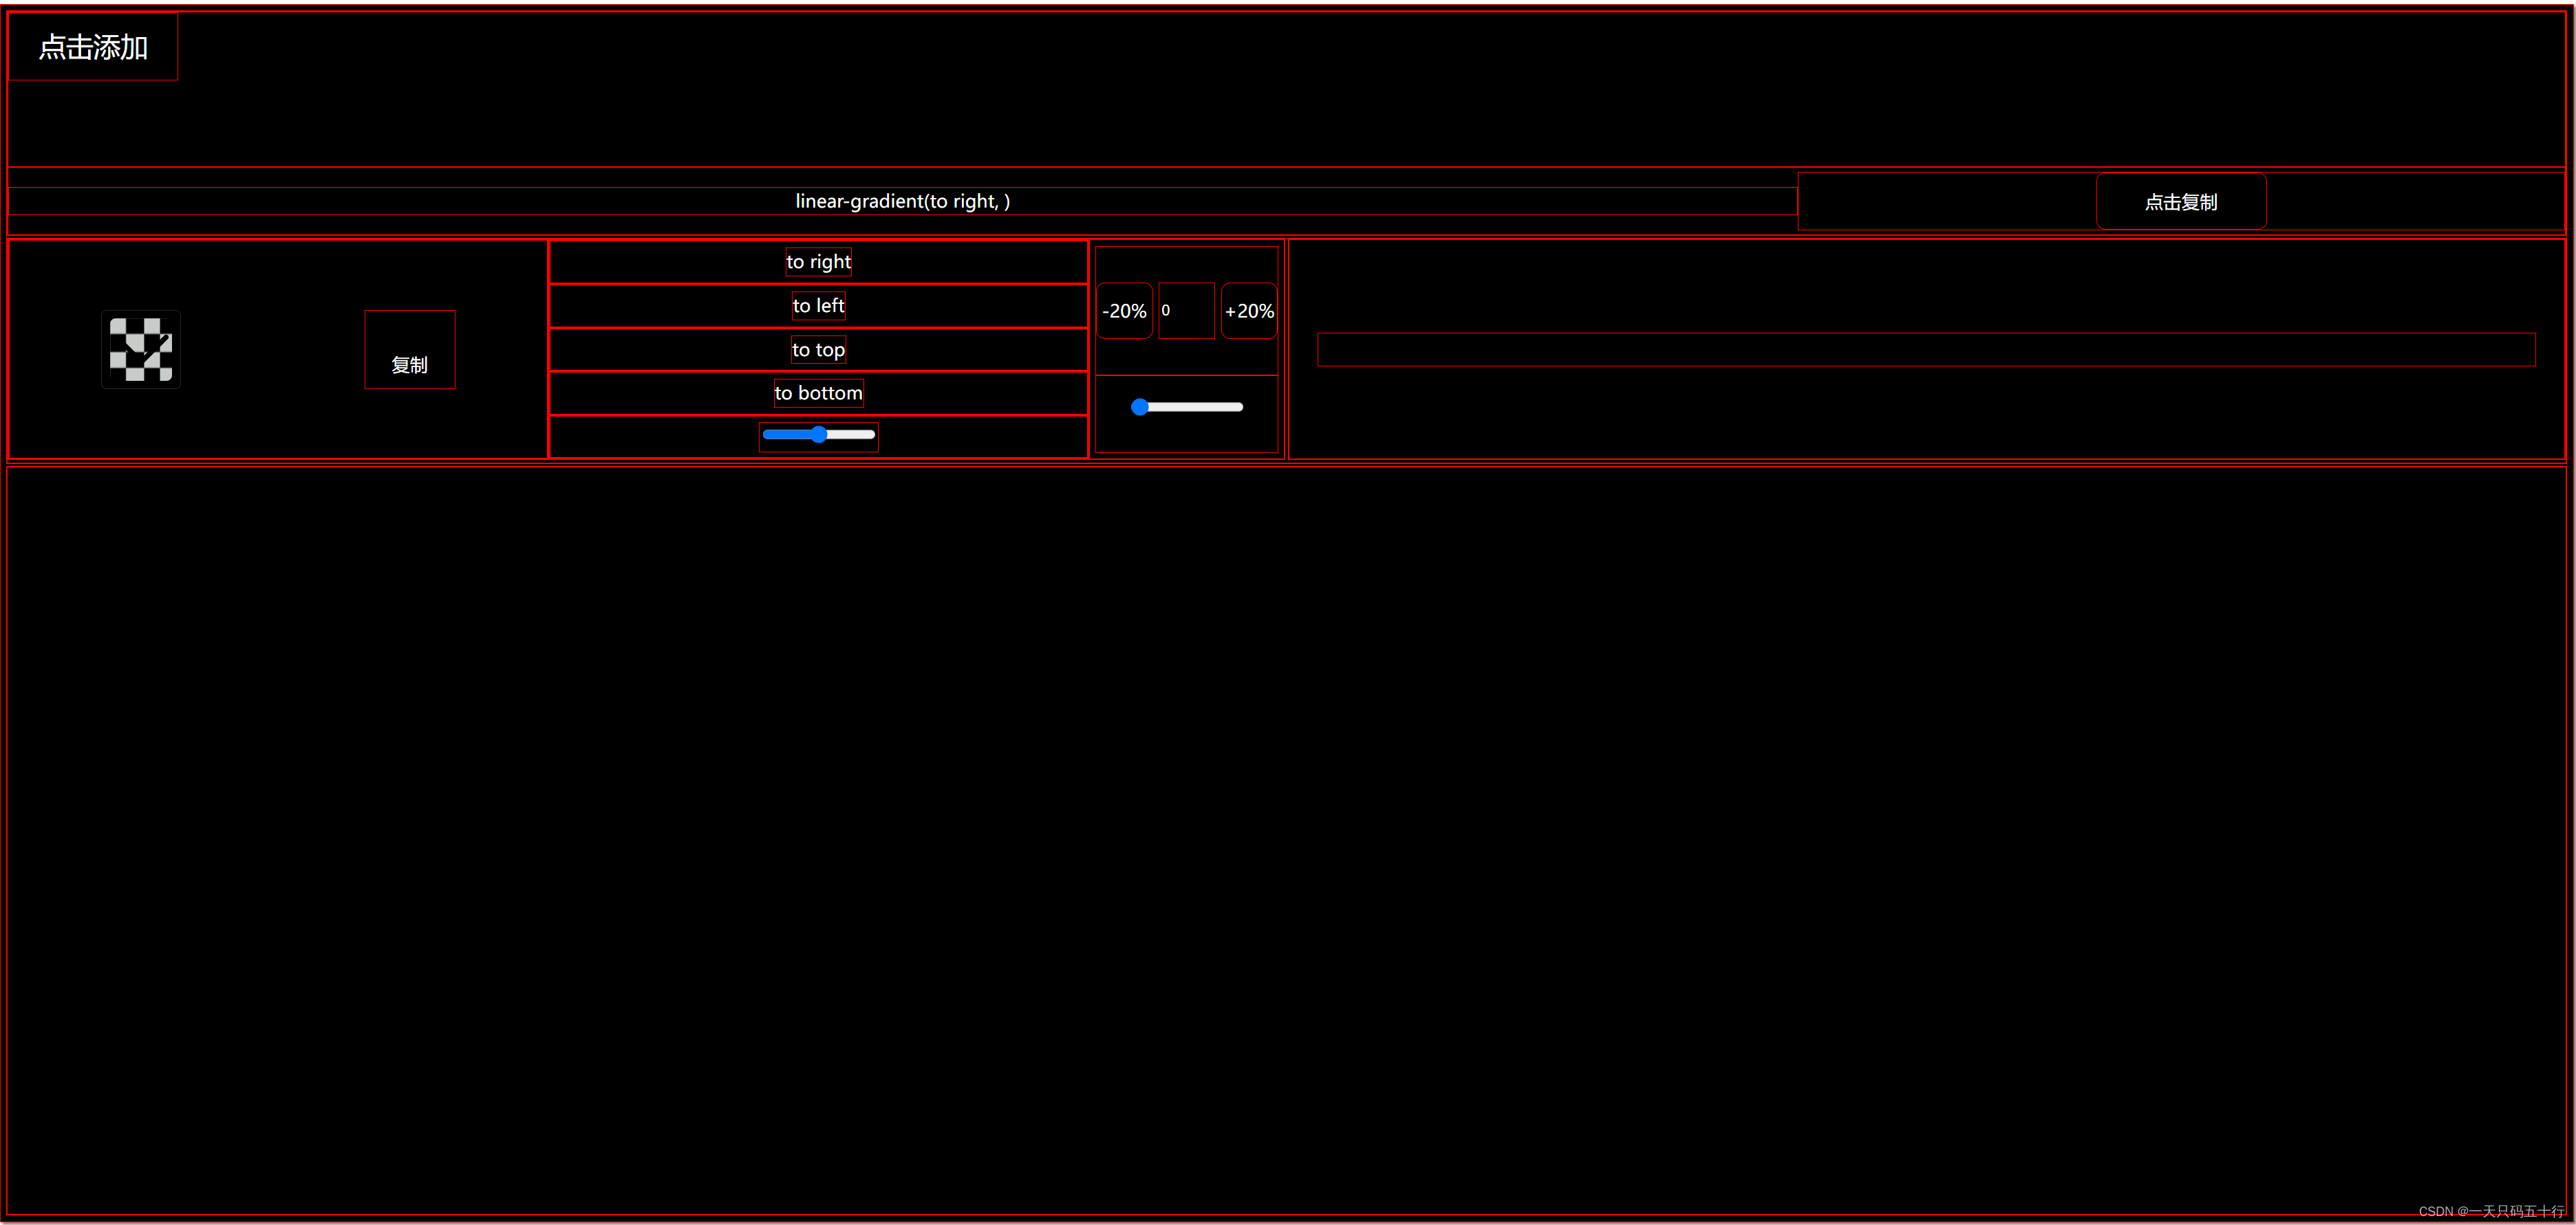Click the slider below the percentage input
2576x1225 pixels.
pyautogui.click(x=1187, y=407)
